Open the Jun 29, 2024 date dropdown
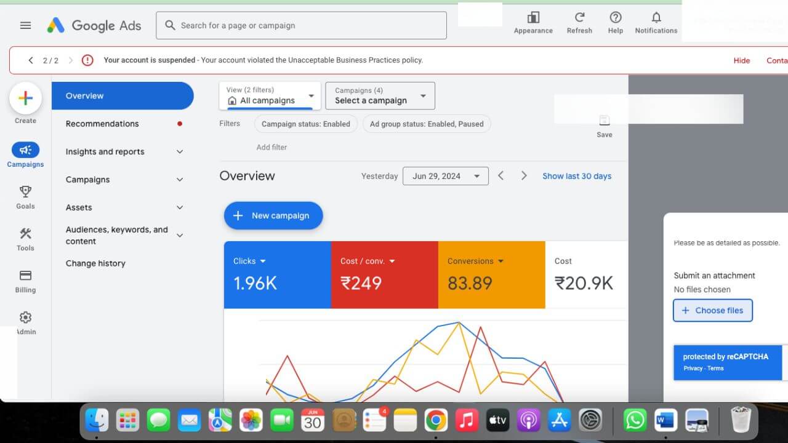788x443 pixels. click(x=445, y=176)
